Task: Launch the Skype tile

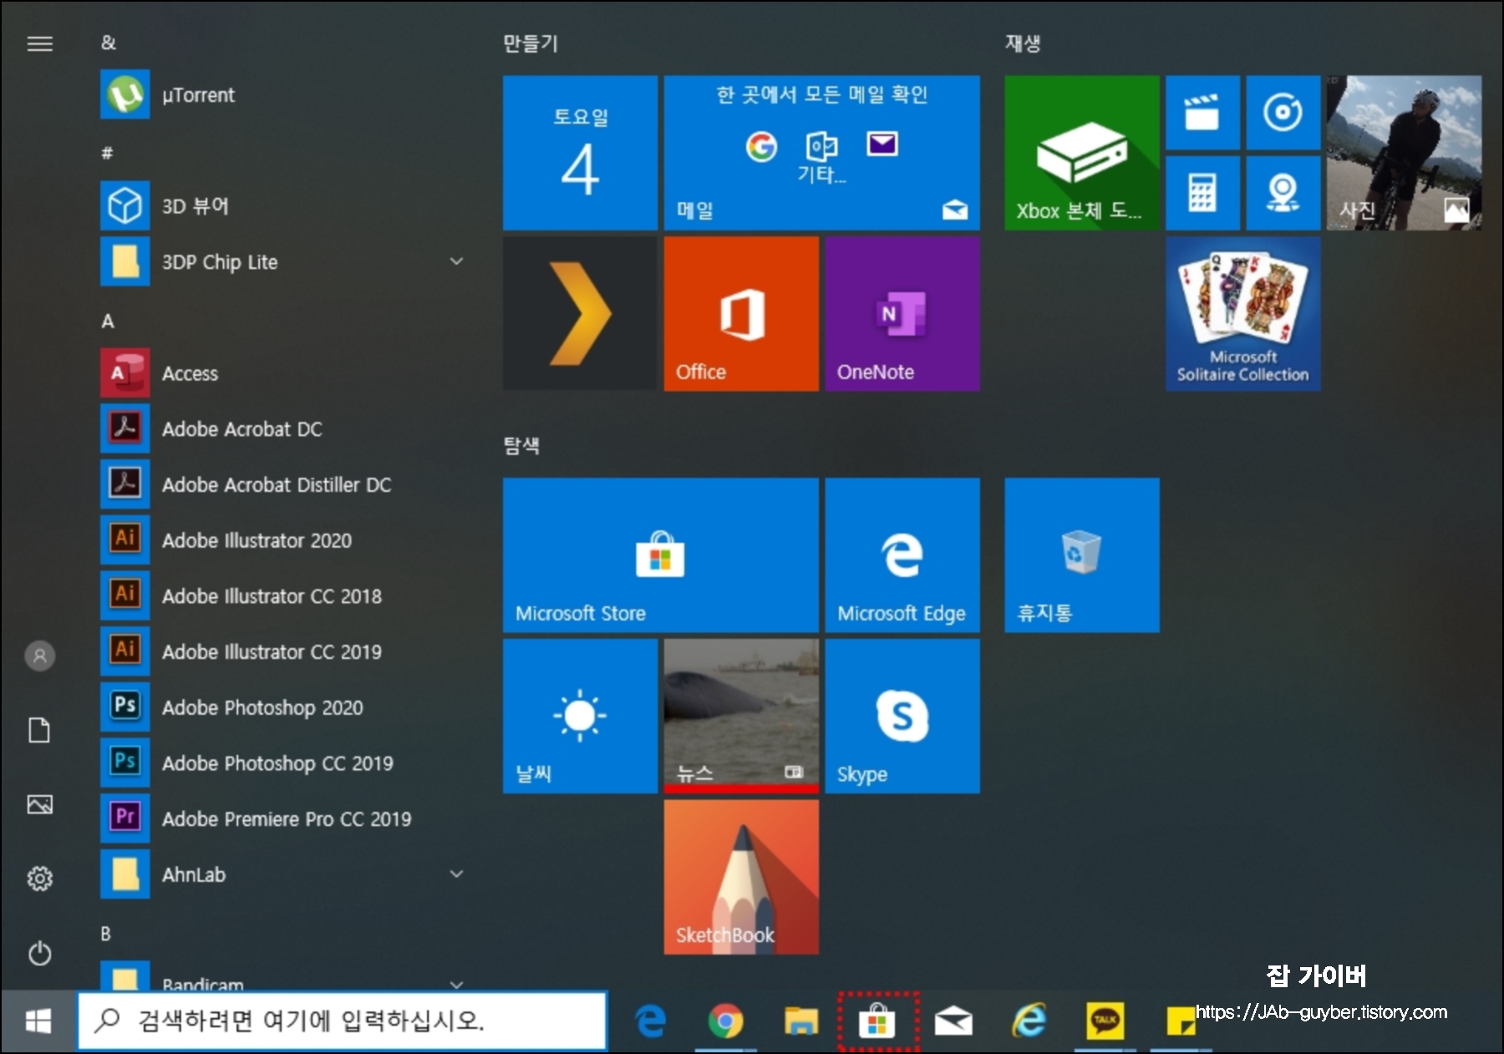Action: [902, 716]
